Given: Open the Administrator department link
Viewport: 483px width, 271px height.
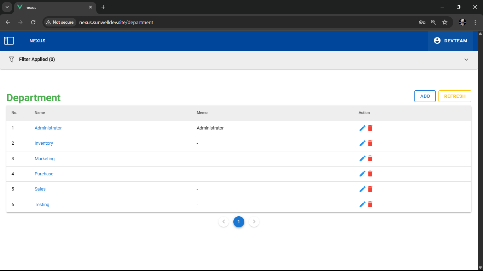Looking at the screenshot, I should (48, 128).
